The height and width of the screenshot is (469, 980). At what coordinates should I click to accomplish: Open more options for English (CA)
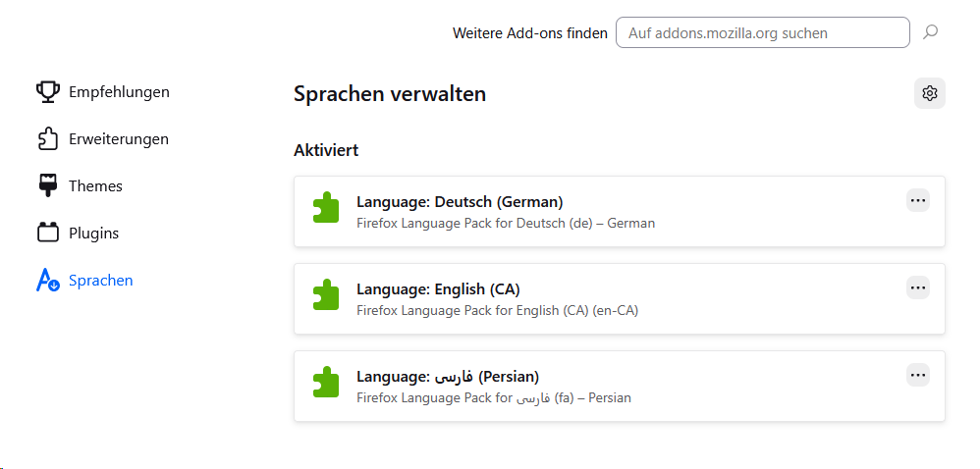917,287
